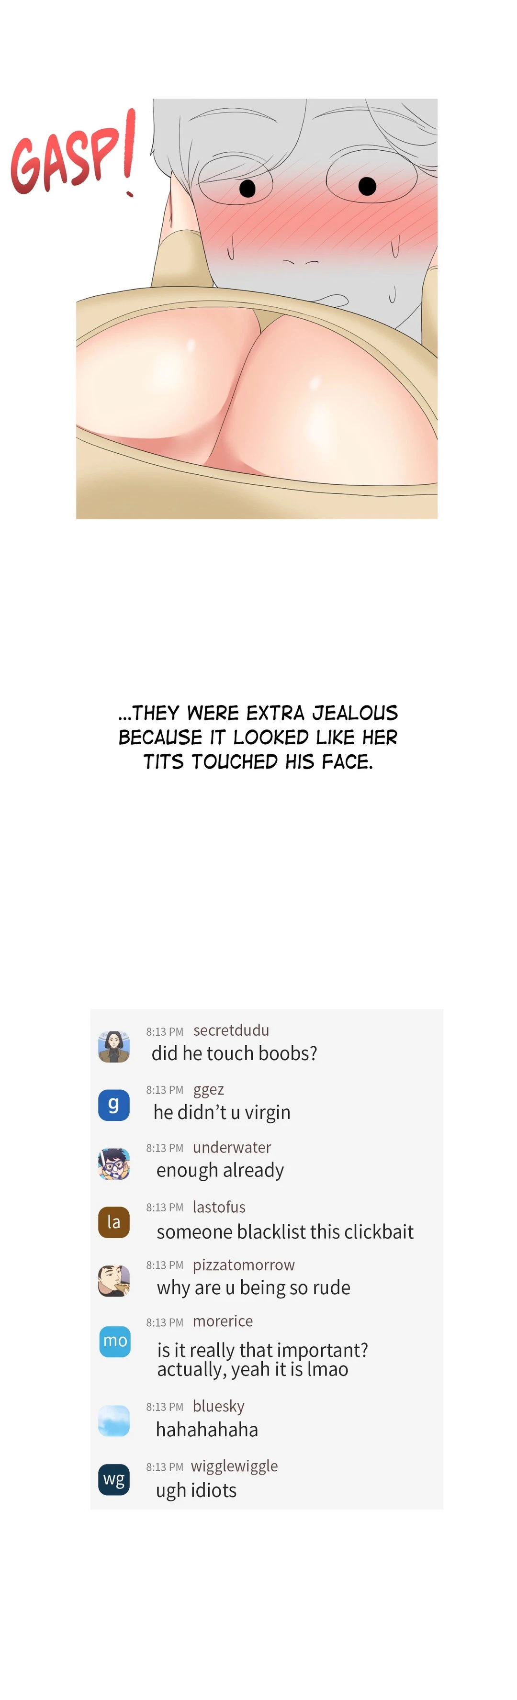Click the light blue 'mo' avatar
This screenshot has width=517, height=1700.
pos(115,1341)
